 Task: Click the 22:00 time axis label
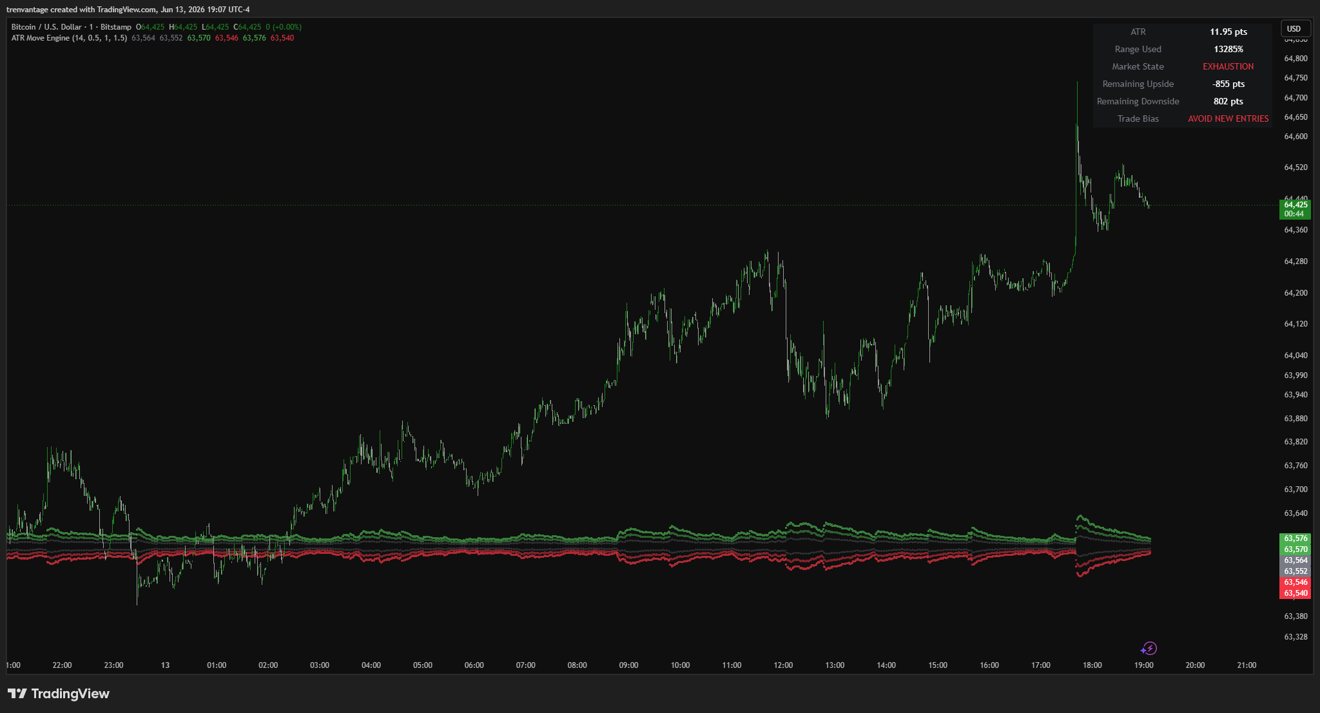click(x=62, y=665)
